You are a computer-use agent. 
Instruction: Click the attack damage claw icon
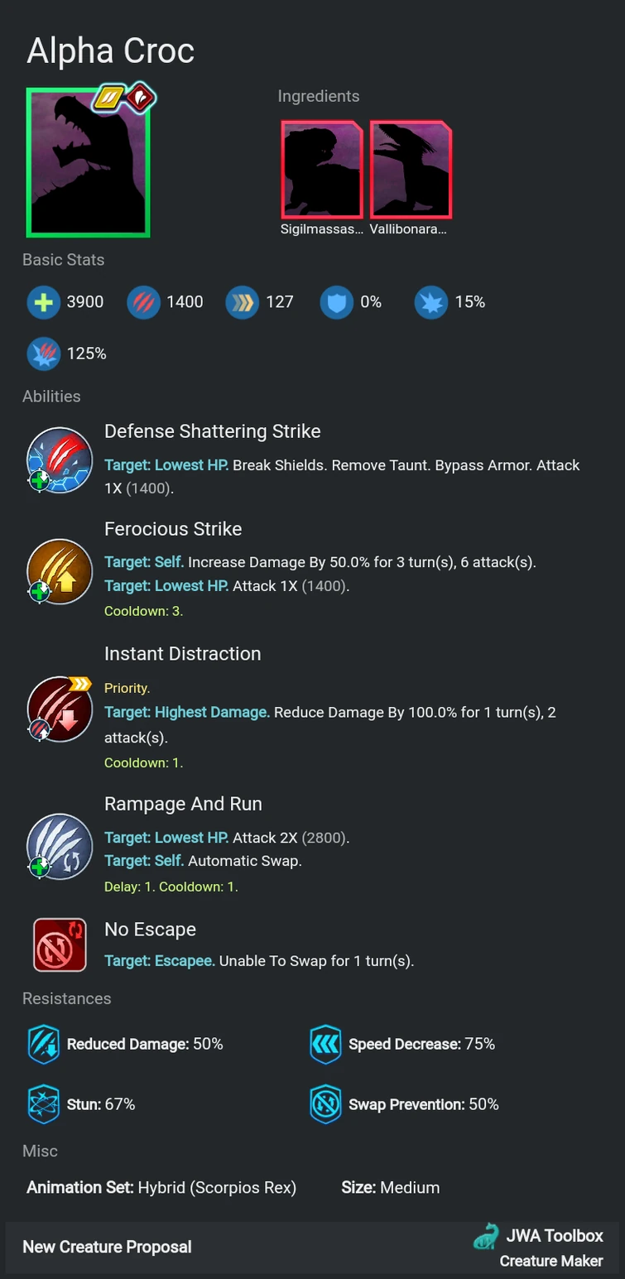click(x=142, y=302)
